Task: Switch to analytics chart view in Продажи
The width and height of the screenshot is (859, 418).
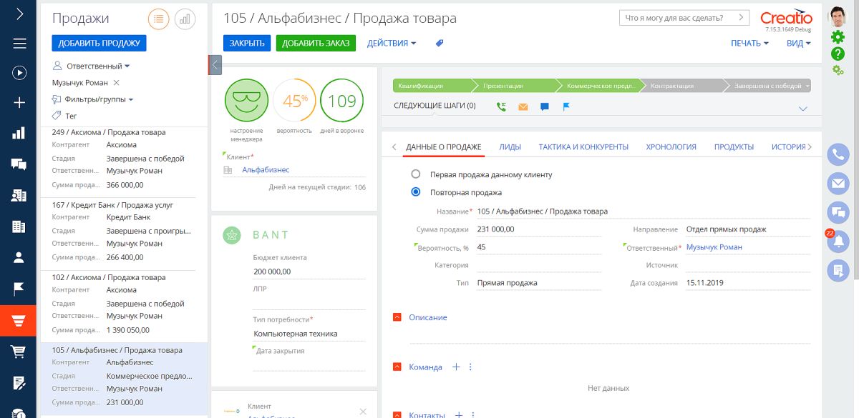Action: point(185,19)
